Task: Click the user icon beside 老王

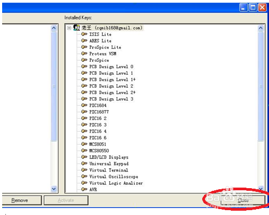Action: tap(76, 27)
